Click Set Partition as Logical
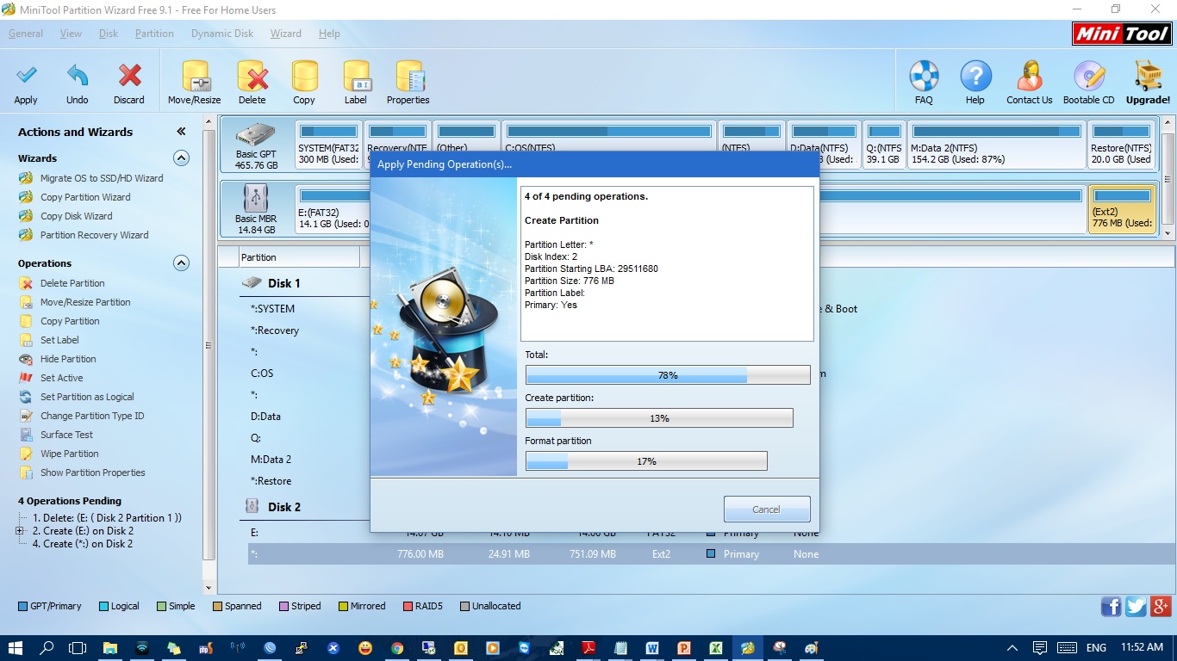 tap(87, 397)
